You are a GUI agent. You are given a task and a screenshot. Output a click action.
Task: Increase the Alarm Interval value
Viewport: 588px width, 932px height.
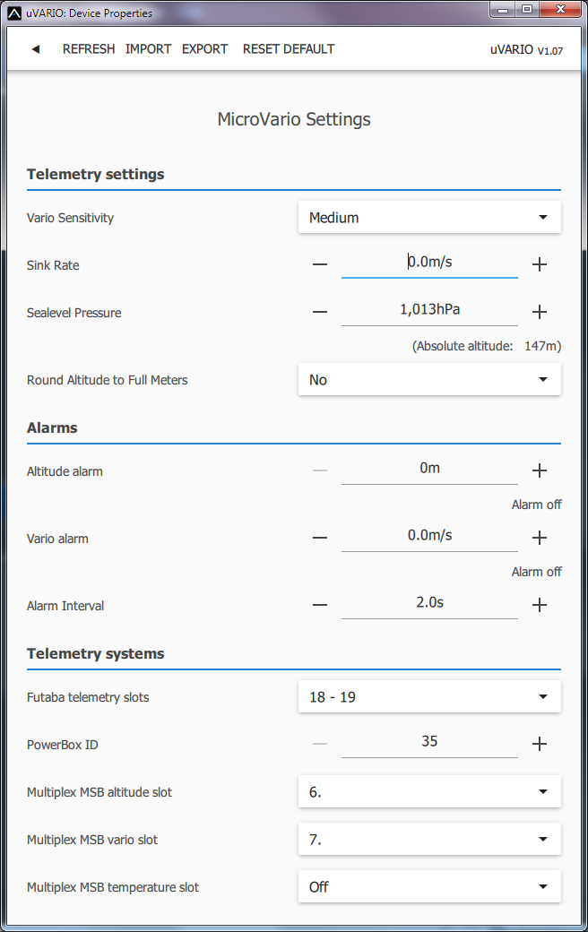point(540,605)
